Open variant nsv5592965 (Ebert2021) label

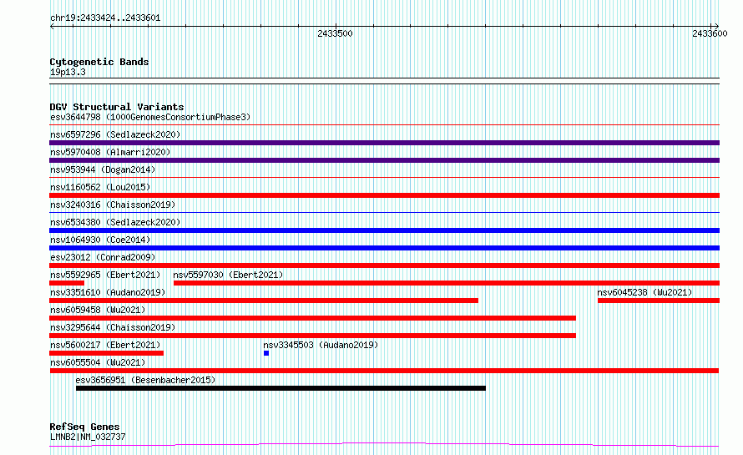pyautogui.click(x=105, y=275)
